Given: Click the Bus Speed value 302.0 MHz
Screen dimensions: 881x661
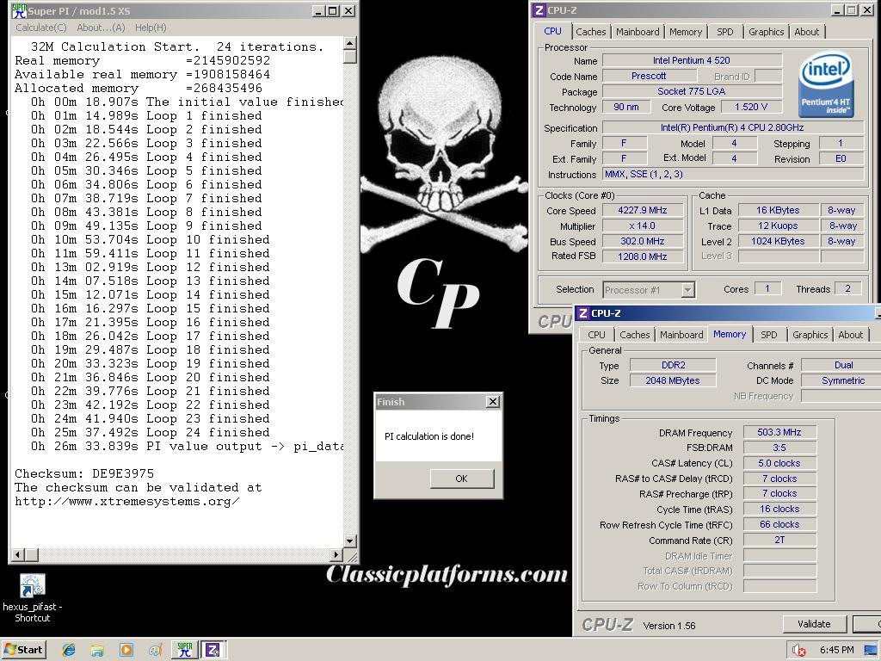Looking at the screenshot, I should (x=642, y=241).
